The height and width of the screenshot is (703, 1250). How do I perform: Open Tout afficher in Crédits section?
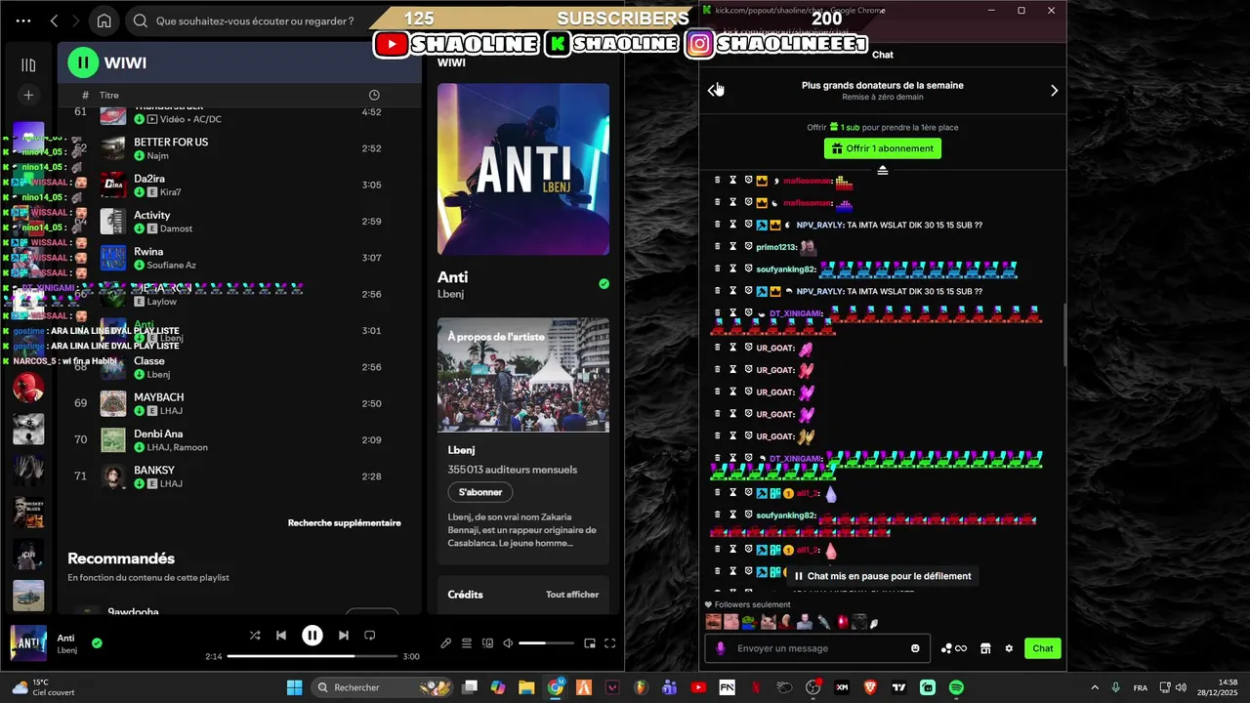click(572, 595)
